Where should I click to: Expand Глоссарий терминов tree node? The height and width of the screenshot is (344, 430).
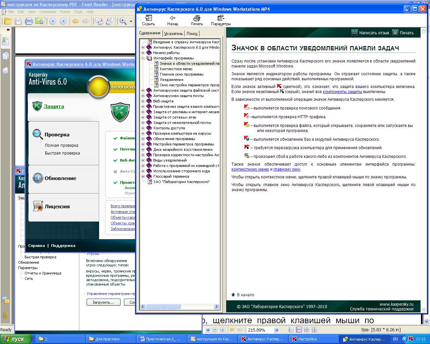(x=143, y=176)
